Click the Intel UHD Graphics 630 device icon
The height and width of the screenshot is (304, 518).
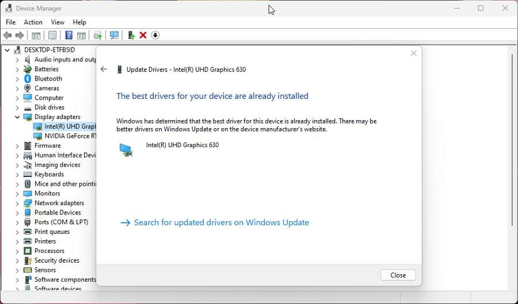pos(126,150)
